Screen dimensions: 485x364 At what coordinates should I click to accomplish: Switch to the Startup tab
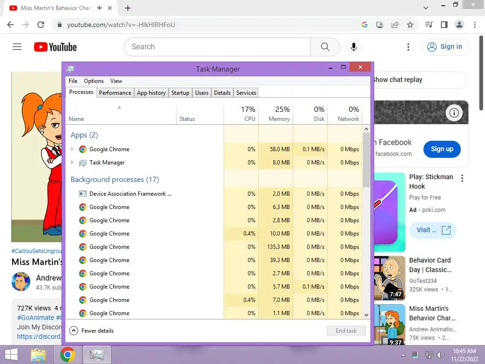(180, 93)
